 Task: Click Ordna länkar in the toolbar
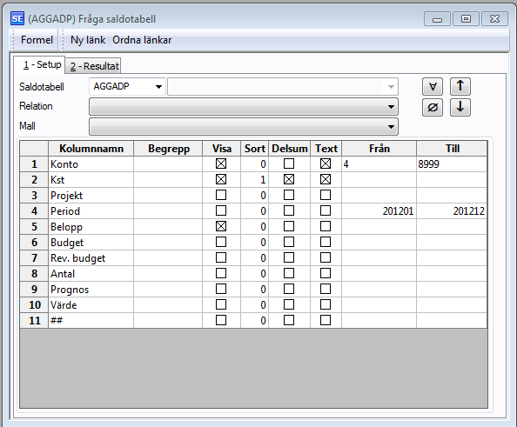click(142, 40)
